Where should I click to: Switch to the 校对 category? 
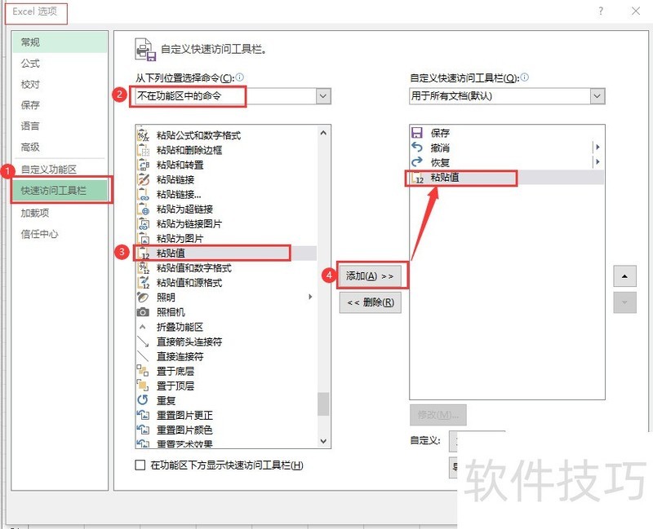click(60, 85)
